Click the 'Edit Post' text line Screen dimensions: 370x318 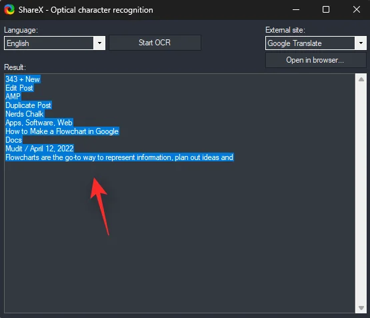click(x=19, y=88)
